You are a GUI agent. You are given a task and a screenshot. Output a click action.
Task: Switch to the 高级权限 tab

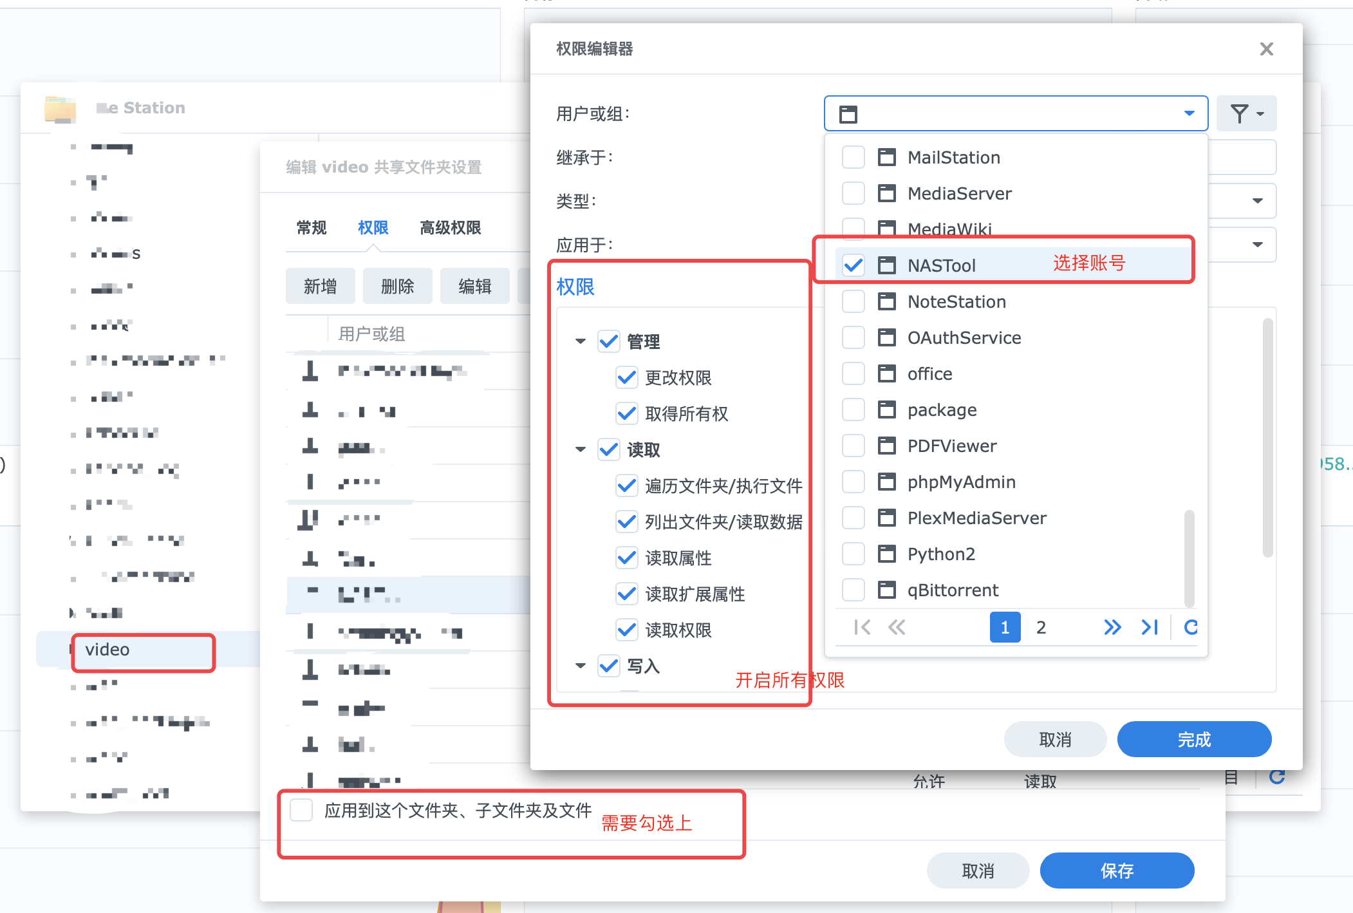450,228
